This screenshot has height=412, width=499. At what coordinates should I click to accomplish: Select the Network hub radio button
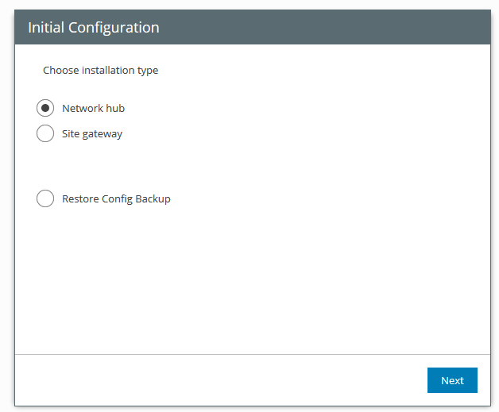click(45, 108)
